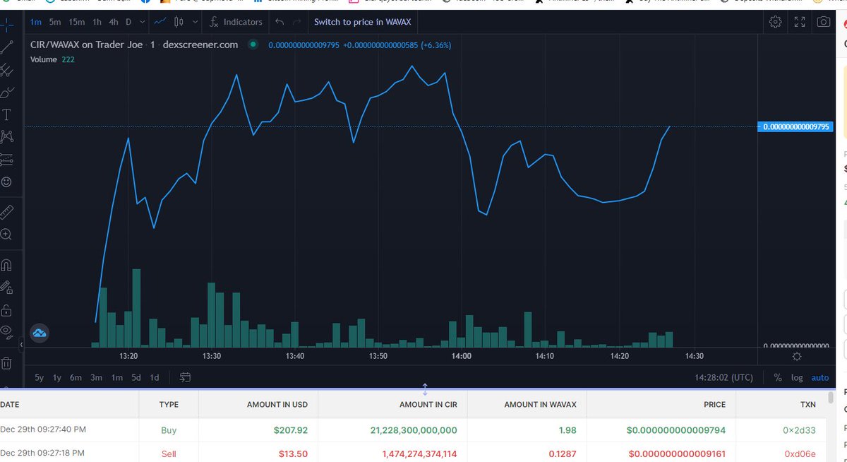Viewport: 847px width, 462px height.
Task: Expand the time interval dropdown
Action: point(143,22)
